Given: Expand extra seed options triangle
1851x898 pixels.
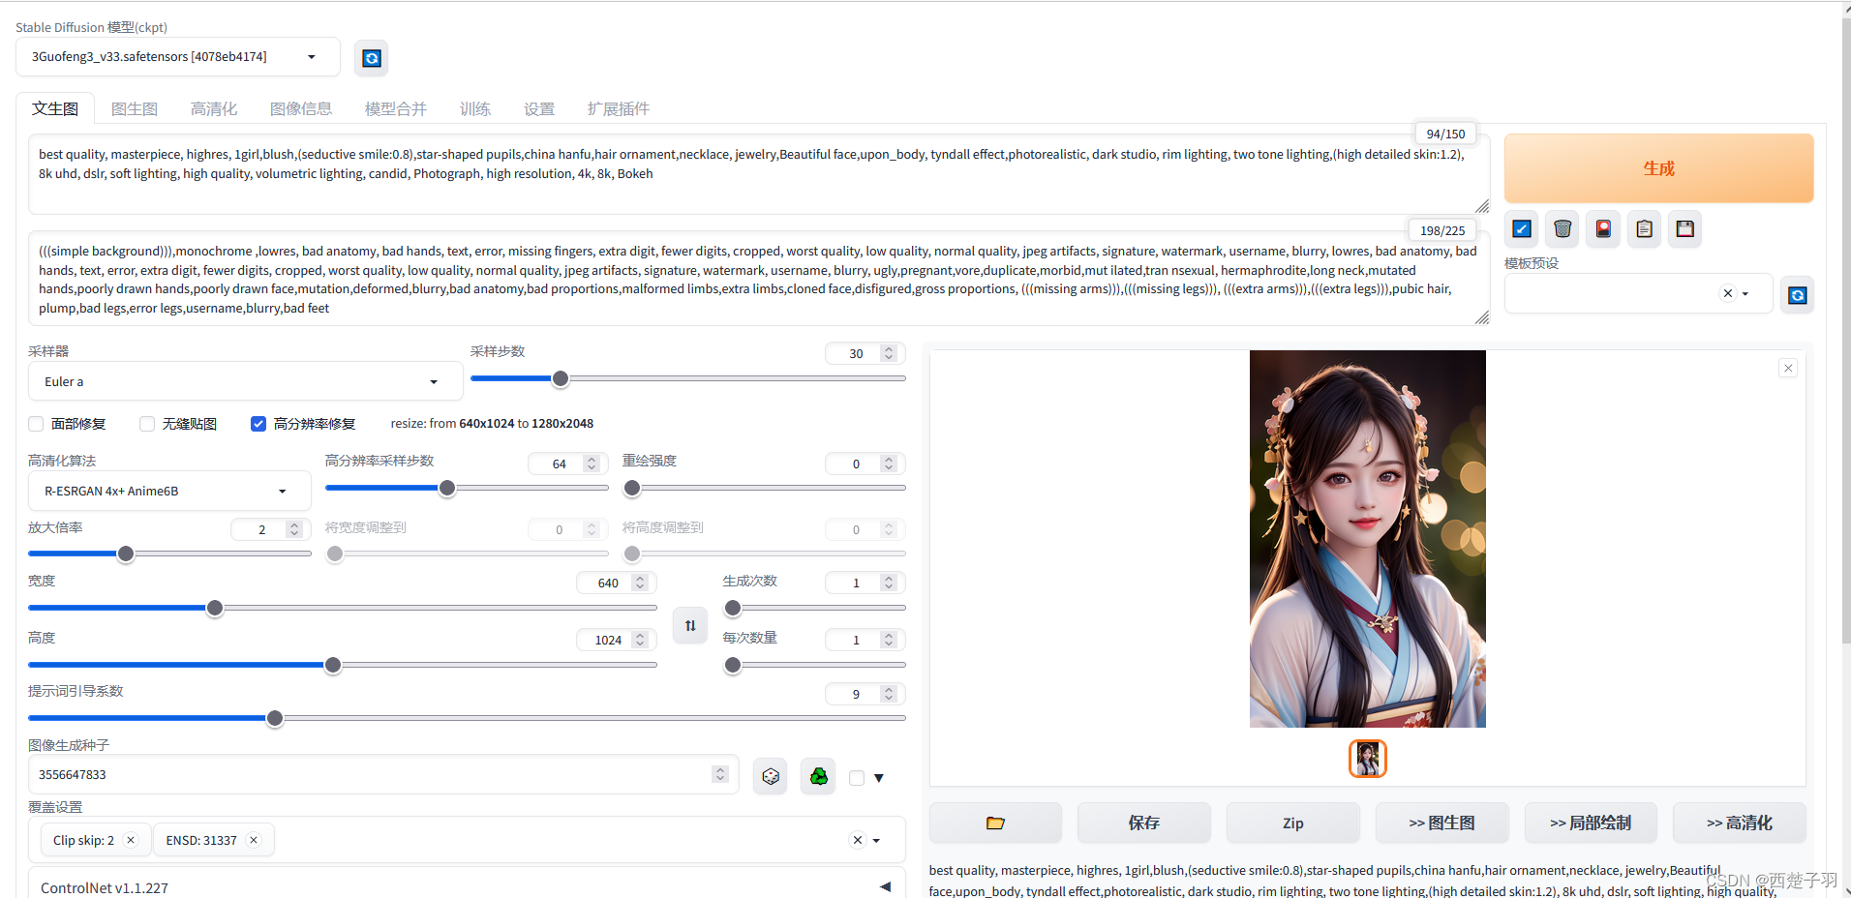Looking at the screenshot, I should tap(879, 778).
